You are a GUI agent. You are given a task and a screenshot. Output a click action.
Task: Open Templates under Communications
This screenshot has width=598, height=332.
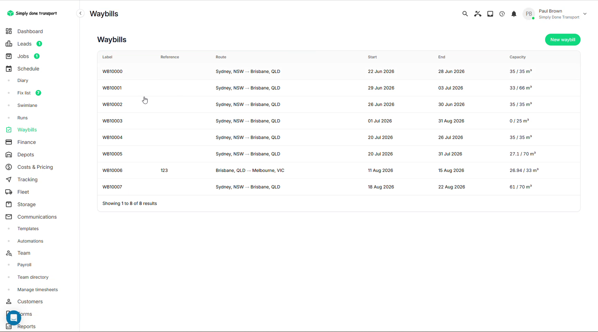coord(28,229)
